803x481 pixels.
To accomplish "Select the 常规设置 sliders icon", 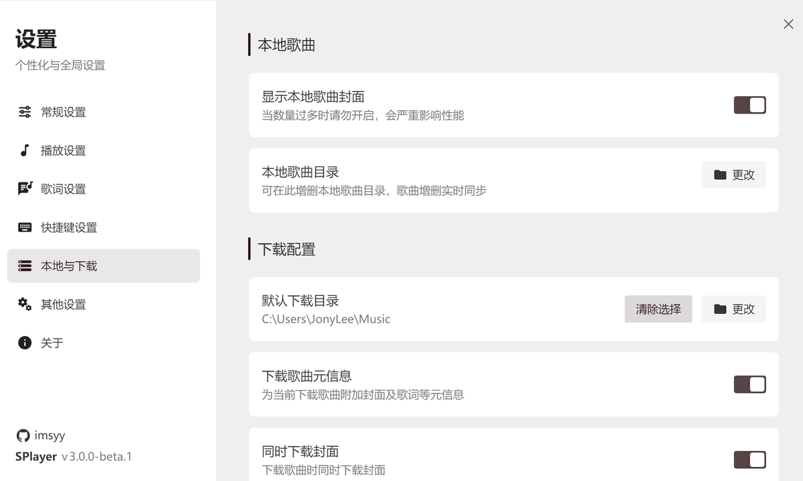I will point(24,112).
